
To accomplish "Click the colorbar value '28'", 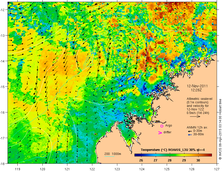I will 170,160.
